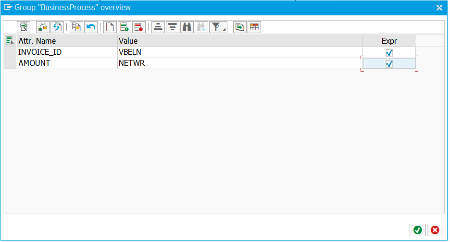Image resolution: width=450 pixels, height=242 pixels.
Task: Insert a new row with green plus icon
Action: [x=124, y=27]
